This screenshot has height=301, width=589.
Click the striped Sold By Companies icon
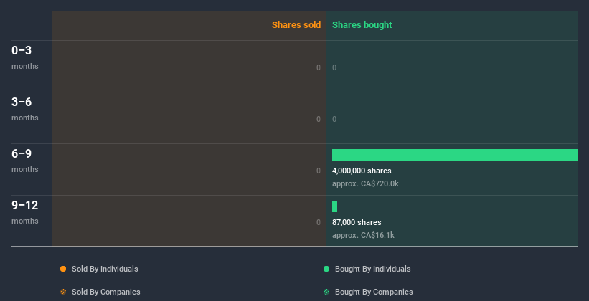63,292
